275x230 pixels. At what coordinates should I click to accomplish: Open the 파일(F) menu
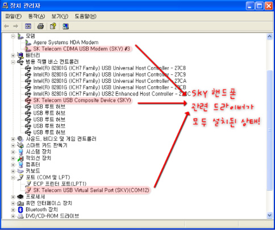(x=14, y=16)
